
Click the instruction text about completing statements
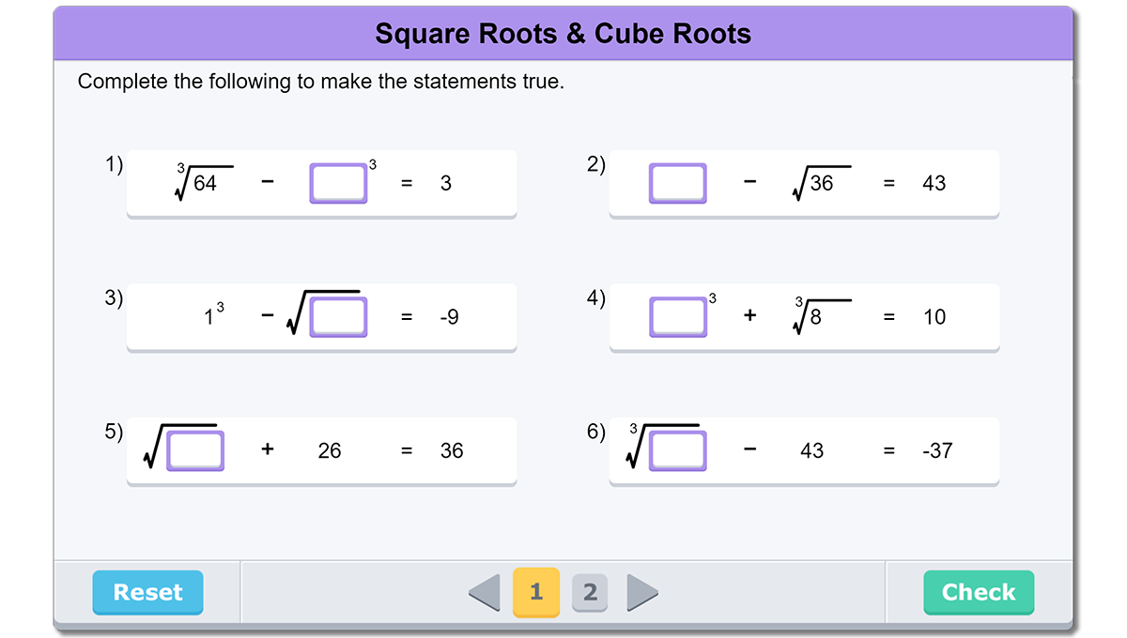pyautogui.click(x=320, y=82)
